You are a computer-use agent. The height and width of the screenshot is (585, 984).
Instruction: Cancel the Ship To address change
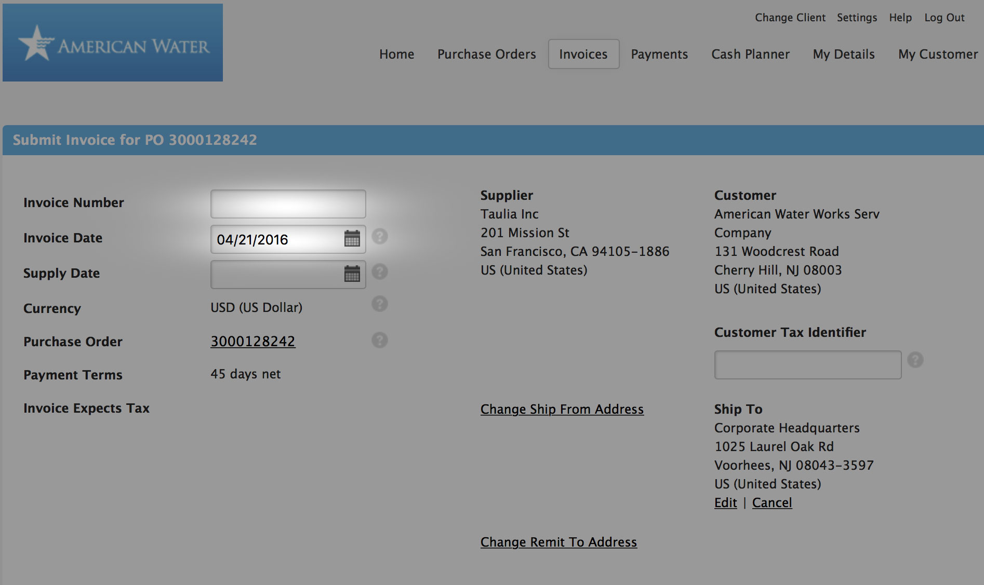click(772, 502)
